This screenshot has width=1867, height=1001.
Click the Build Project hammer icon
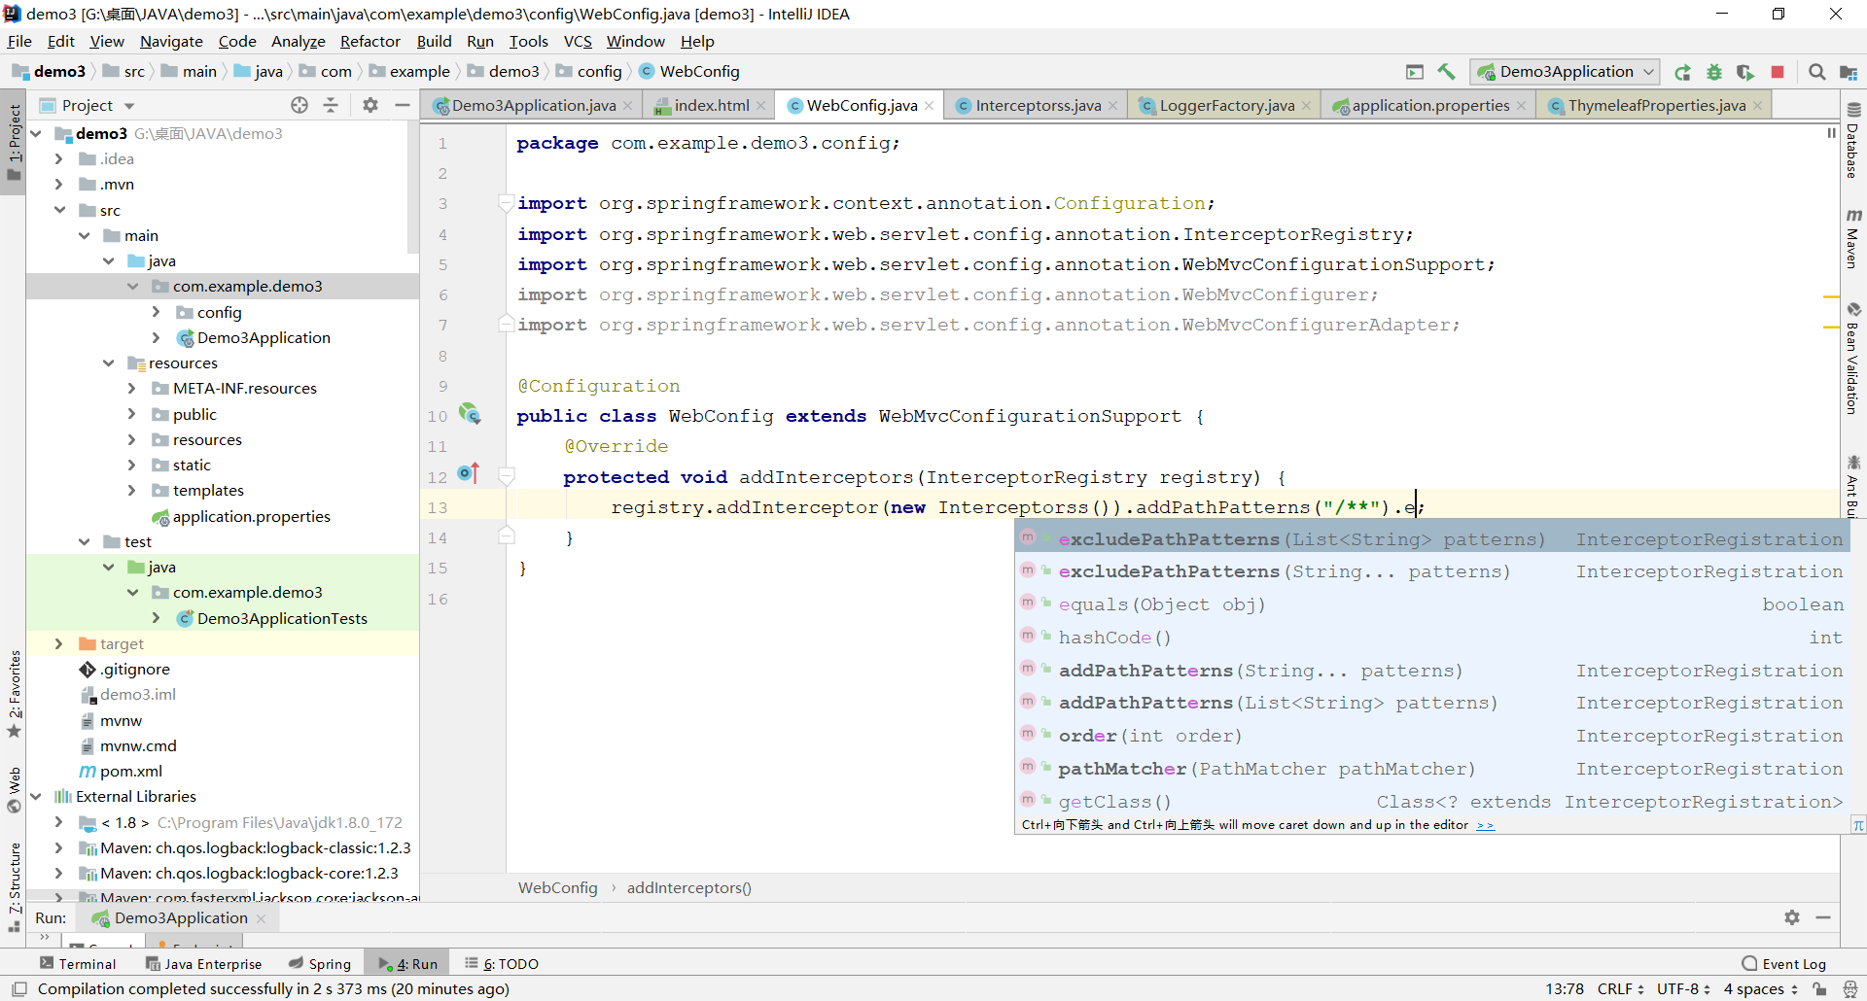1446,72
